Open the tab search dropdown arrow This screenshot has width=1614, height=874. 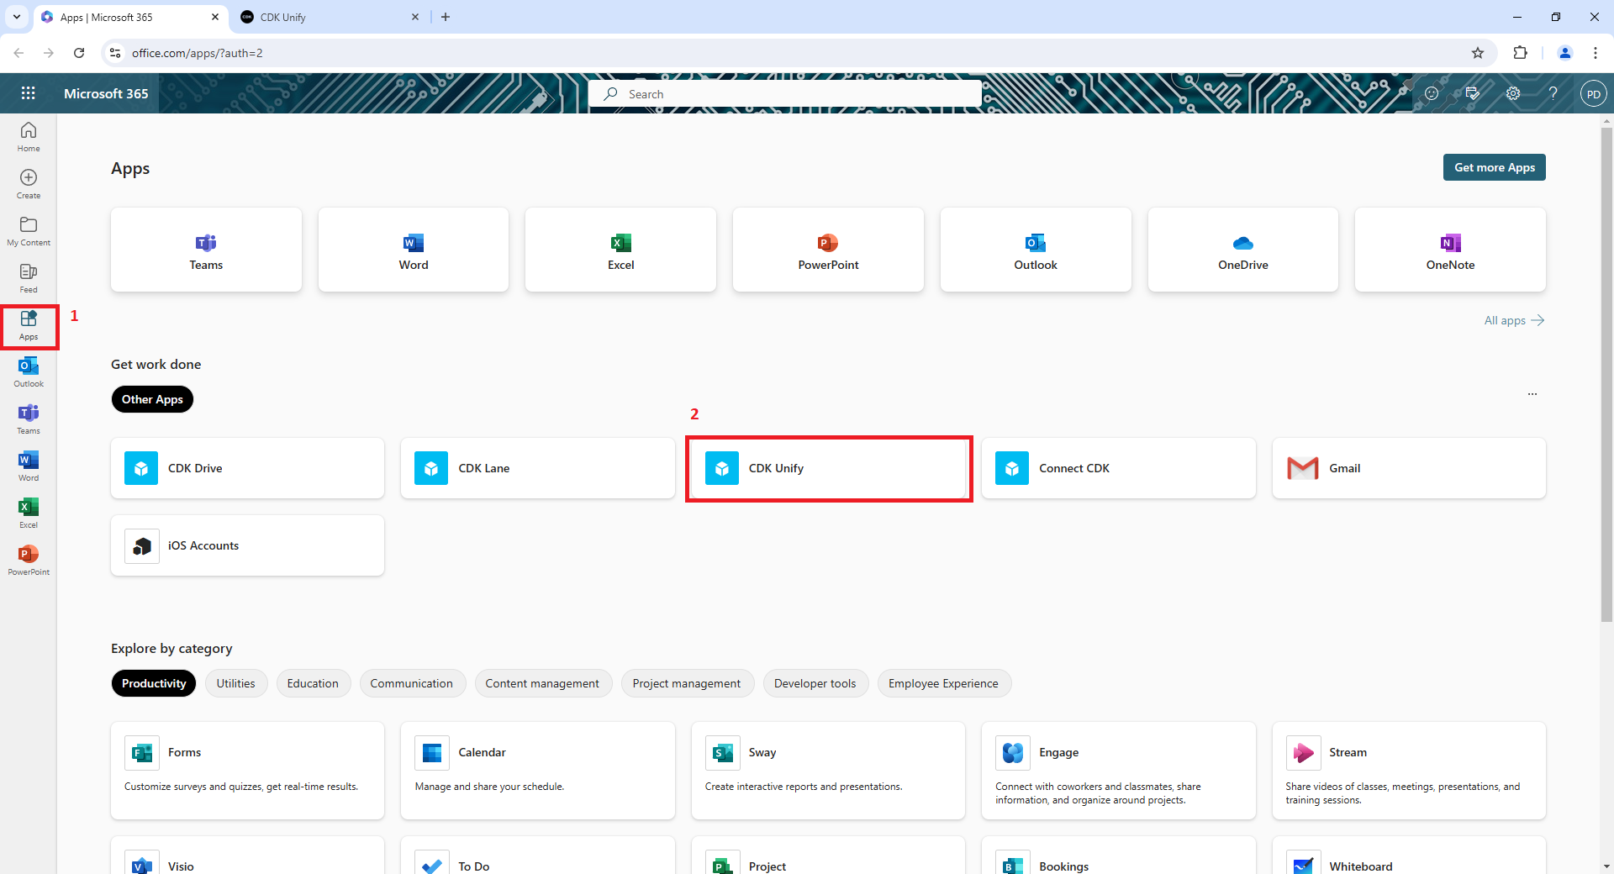(x=17, y=17)
